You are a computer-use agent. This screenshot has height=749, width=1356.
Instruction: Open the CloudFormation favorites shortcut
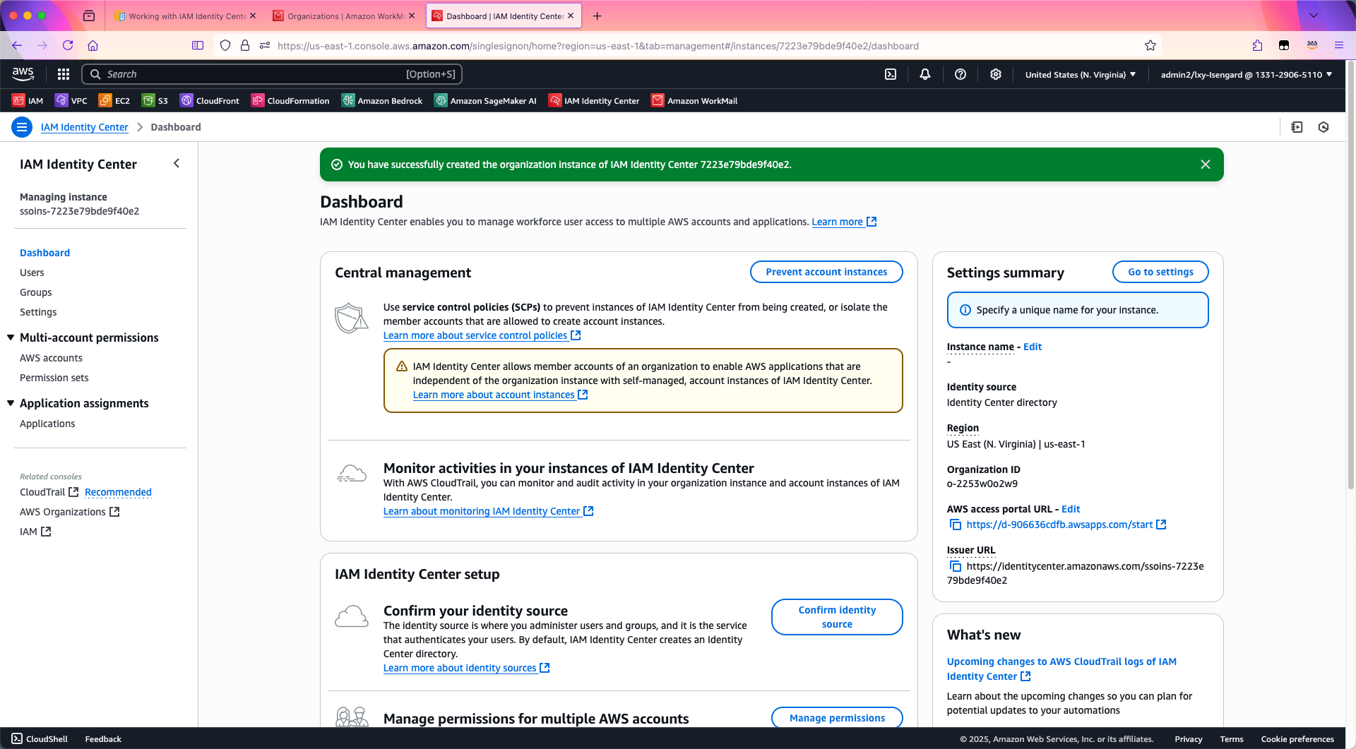click(290, 101)
